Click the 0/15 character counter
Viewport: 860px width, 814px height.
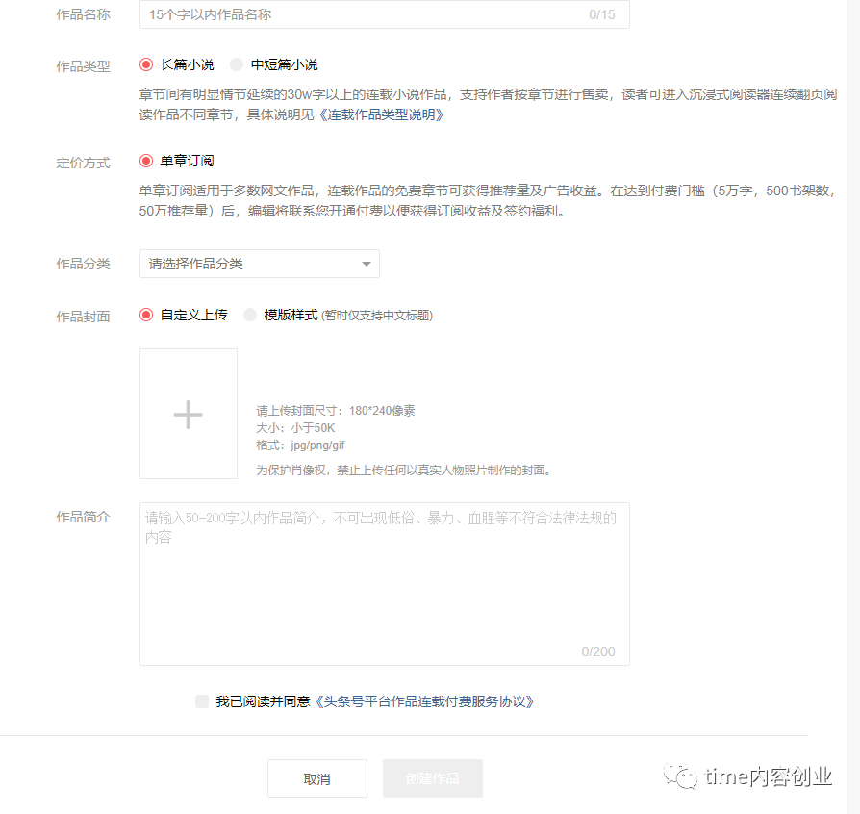click(602, 14)
